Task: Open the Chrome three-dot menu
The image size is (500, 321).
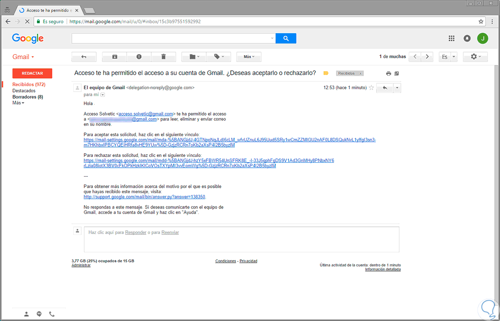Action: (492, 21)
